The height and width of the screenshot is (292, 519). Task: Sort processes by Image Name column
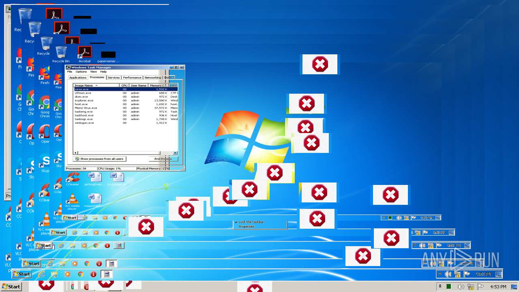coord(97,86)
